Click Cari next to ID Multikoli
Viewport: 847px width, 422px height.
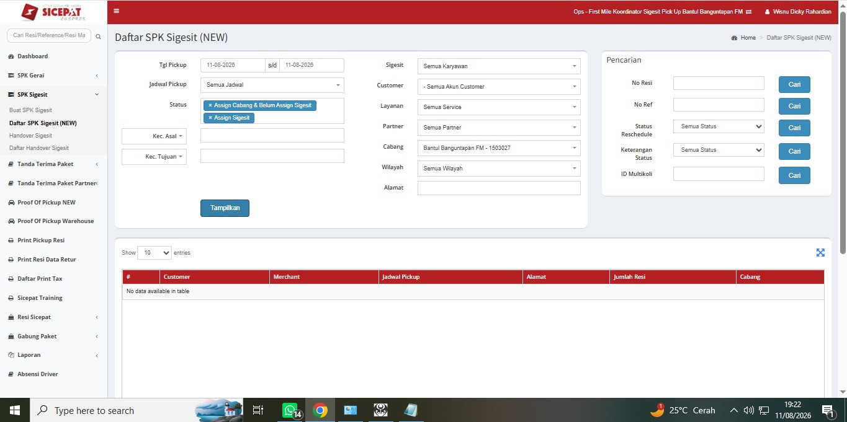pos(794,175)
